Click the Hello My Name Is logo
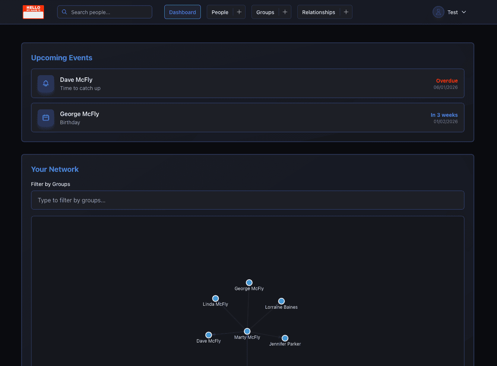 point(33,12)
